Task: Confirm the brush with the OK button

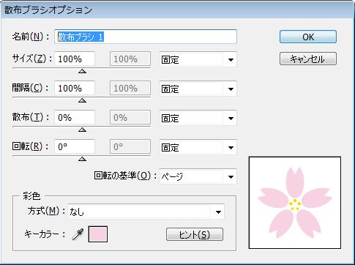Action: [308, 37]
